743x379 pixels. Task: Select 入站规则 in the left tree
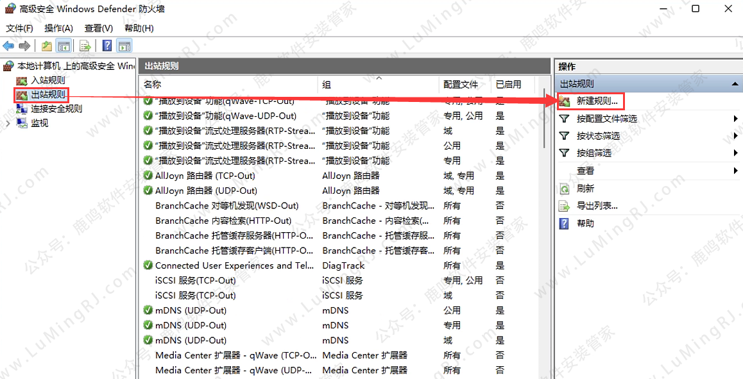pyautogui.click(x=48, y=80)
